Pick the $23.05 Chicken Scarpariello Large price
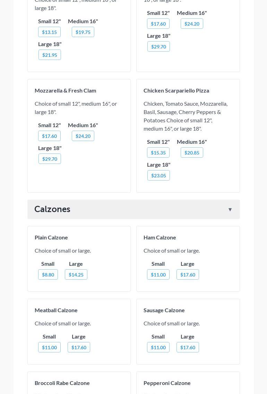Screen dimensions: 267x394 pos(158,176)
